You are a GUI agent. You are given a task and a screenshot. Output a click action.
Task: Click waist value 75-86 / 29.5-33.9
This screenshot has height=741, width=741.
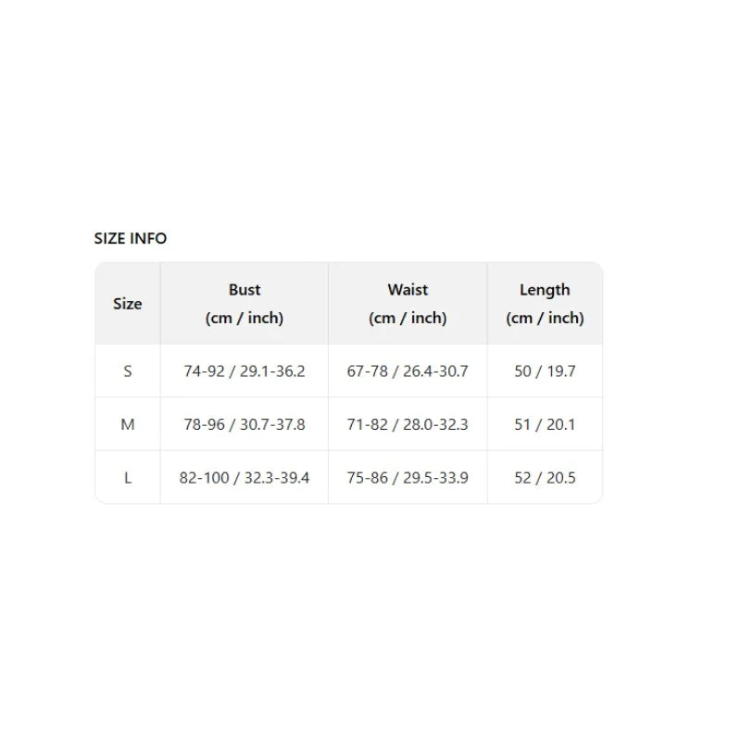click(x=408, y=478)
